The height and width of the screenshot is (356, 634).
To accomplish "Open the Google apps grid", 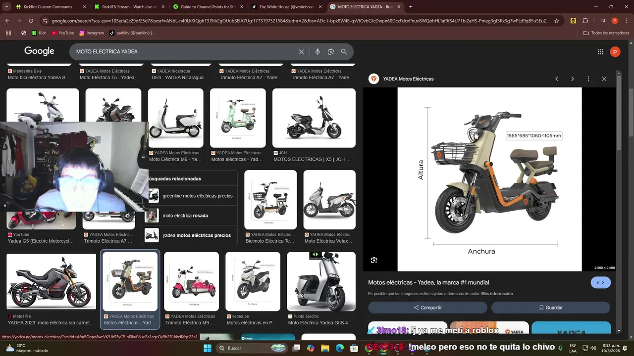I will click(x=600, y=51).
